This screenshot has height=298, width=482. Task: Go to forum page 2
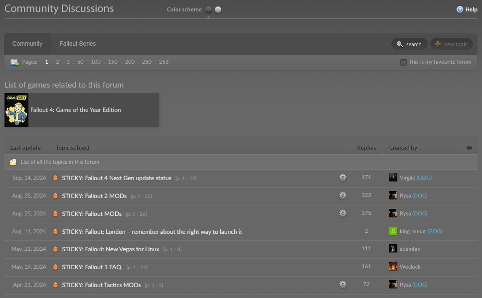pos(57,62)
